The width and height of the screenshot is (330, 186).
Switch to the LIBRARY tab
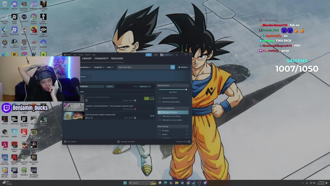tap(87, 58)
